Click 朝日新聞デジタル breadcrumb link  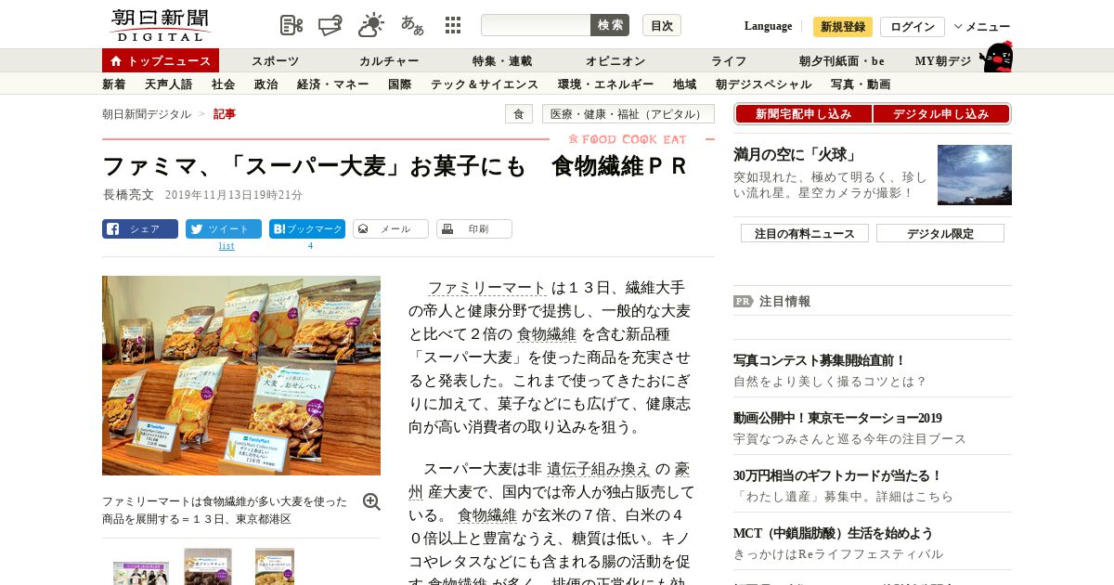point(147,113)
